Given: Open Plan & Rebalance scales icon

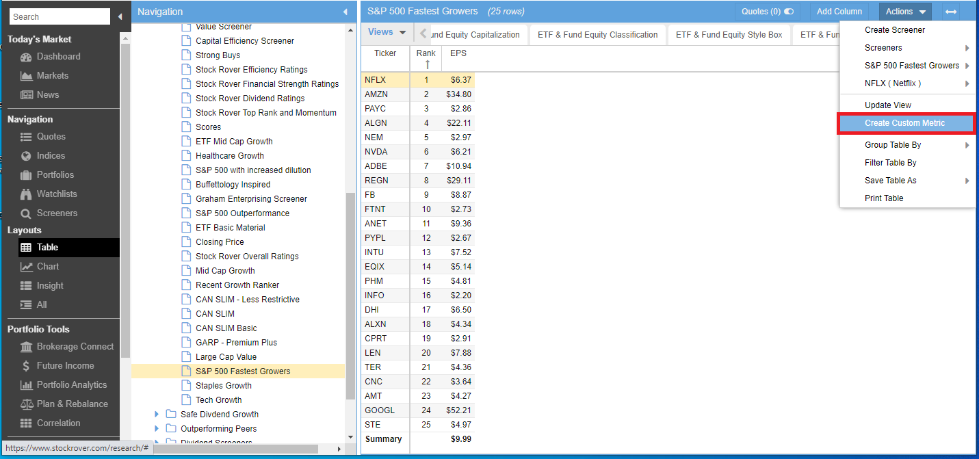Looking at the screenshot, I should [x=26, y=404].
